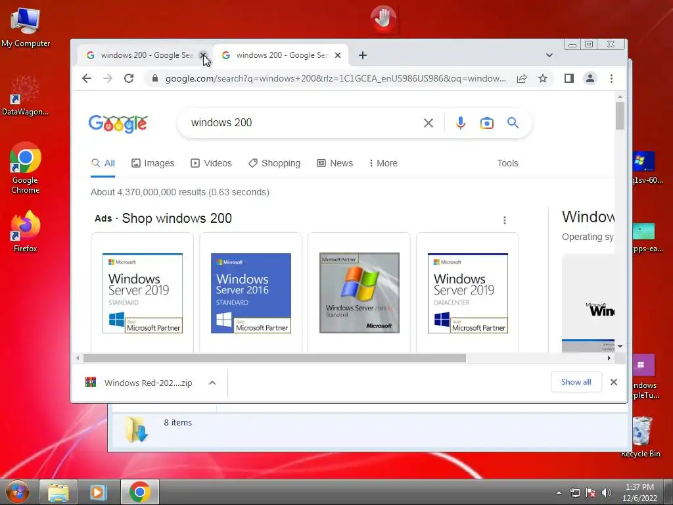Close the second windows 200 tab
Viewport: 673px width, 505px height.
point(338,55)
